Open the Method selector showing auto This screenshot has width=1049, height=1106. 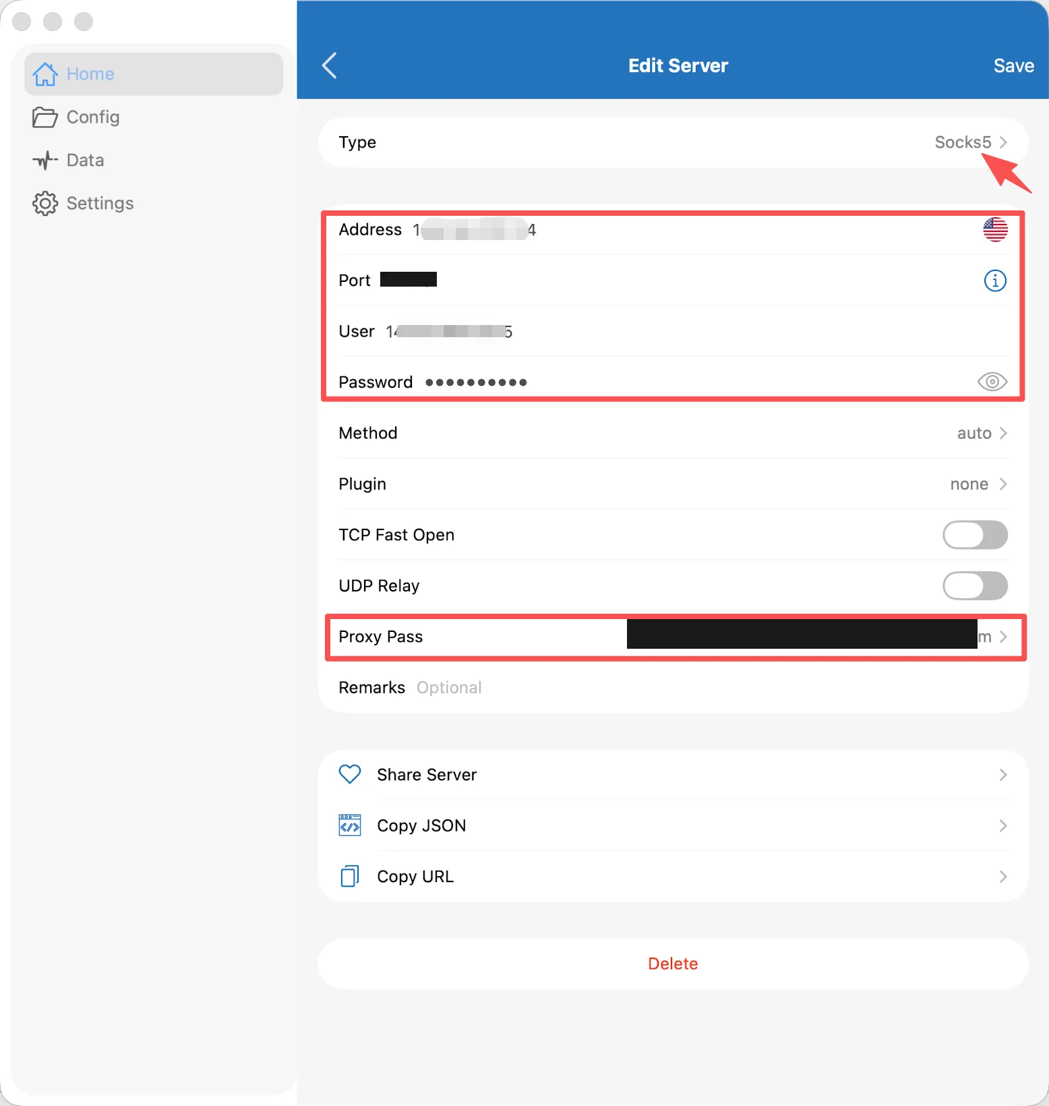pyautogui.click(x=673, y=433)
